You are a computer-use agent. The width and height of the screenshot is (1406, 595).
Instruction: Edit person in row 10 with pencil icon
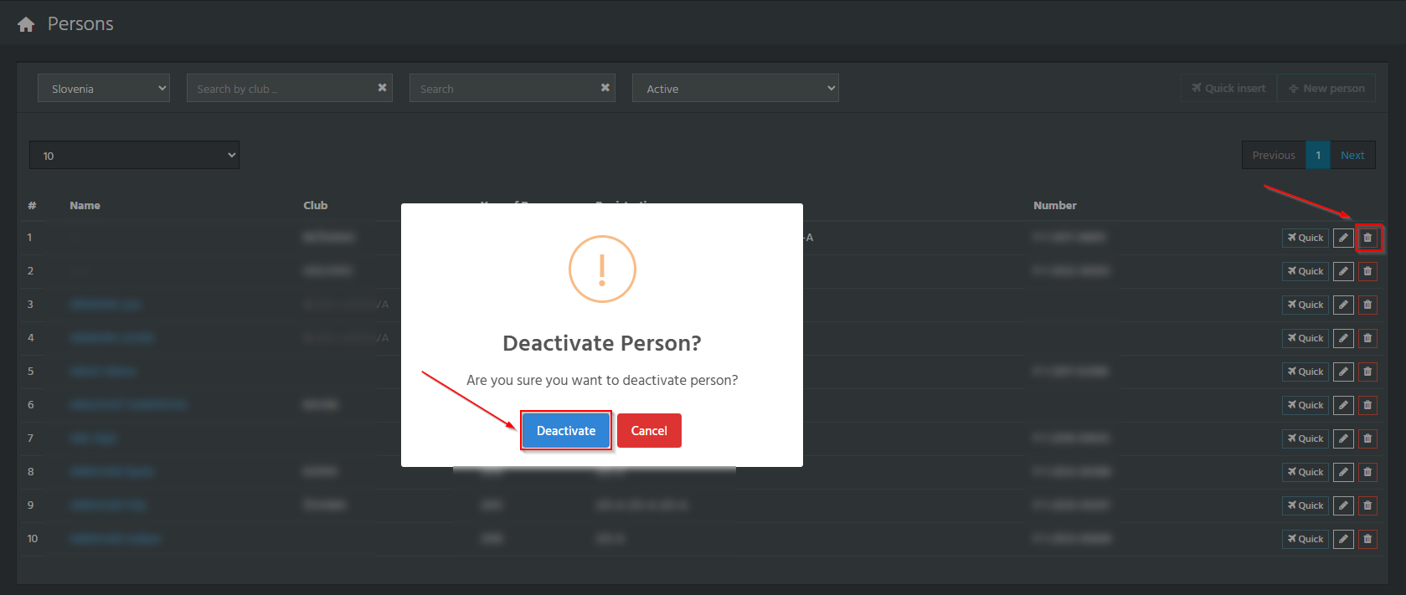click(x=1343, y=539)
